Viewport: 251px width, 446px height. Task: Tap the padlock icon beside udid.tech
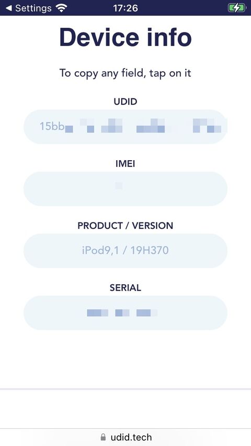(104, 437)
